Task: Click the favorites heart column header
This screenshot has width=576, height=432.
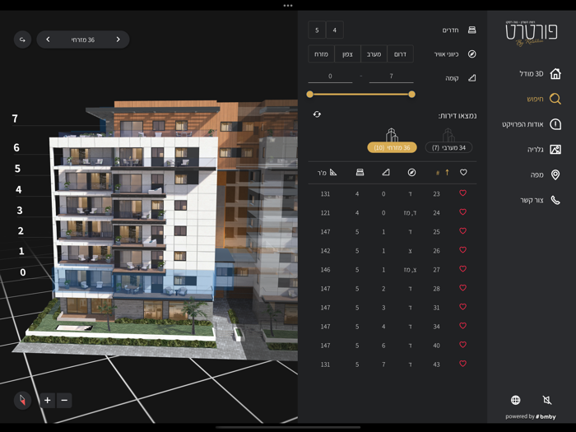Action: tap(463, 172)
